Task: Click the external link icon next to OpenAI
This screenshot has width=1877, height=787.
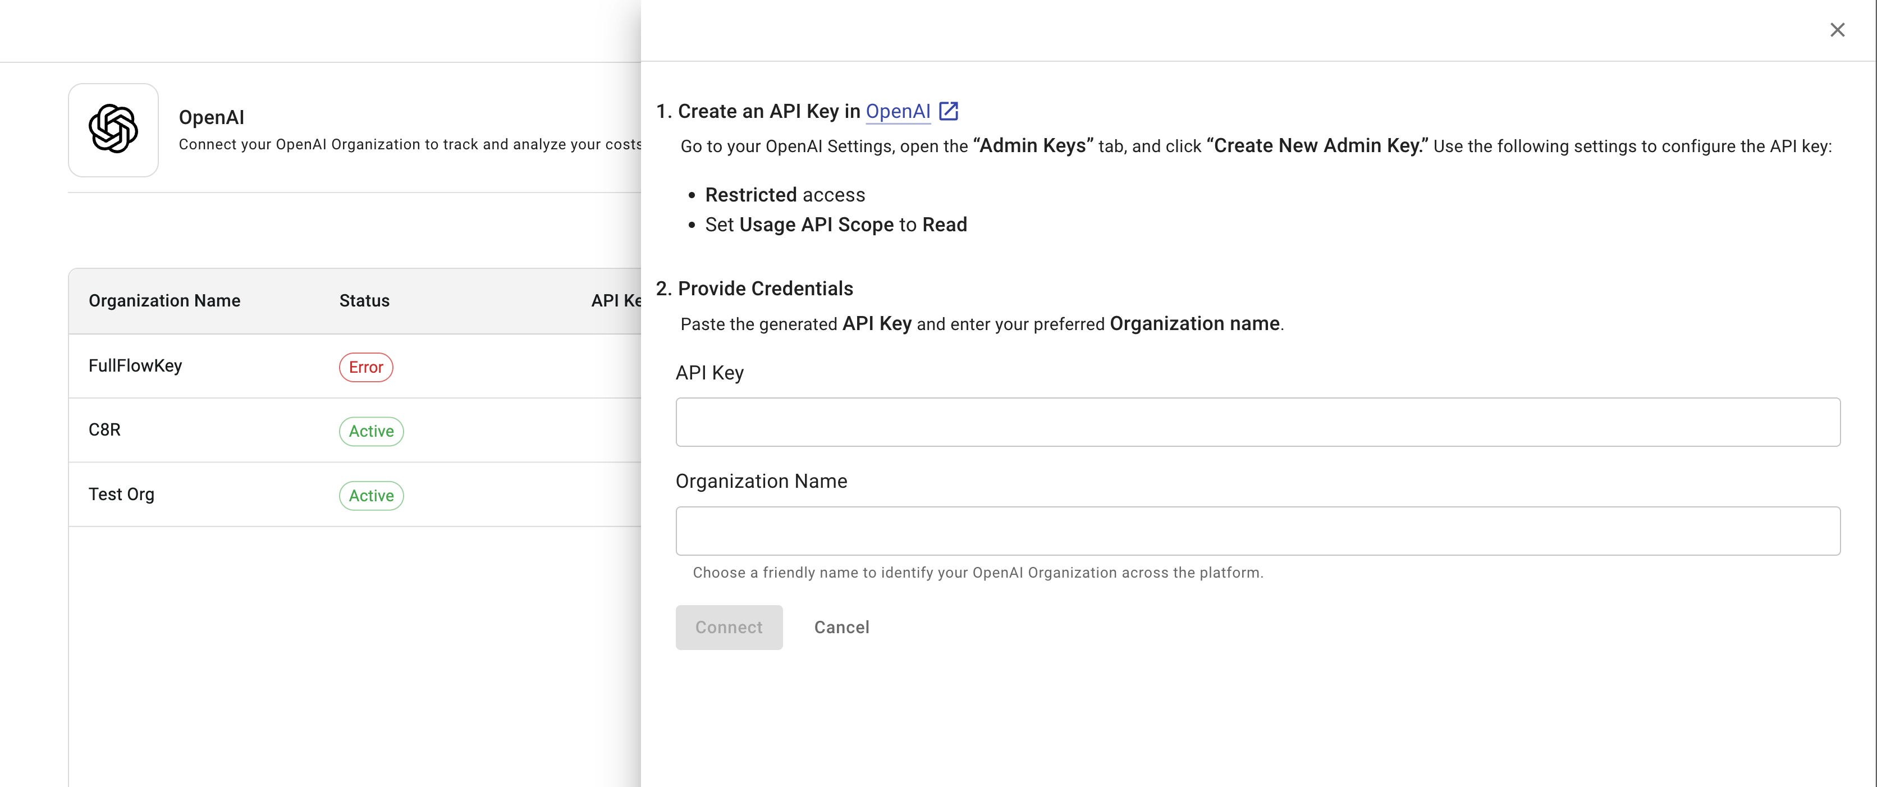Action: [x=948, y=111]
